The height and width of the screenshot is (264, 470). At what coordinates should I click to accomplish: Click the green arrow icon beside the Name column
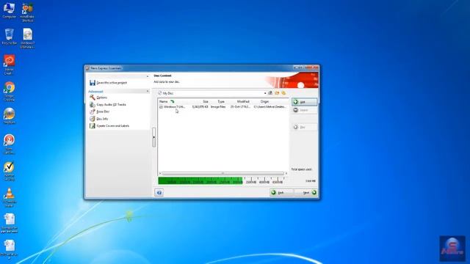coord(173,102)
